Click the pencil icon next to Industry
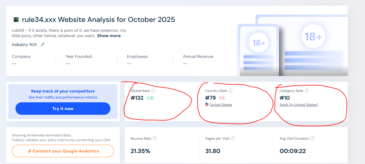The image size is (365, 164). click(x=43, y=44)
